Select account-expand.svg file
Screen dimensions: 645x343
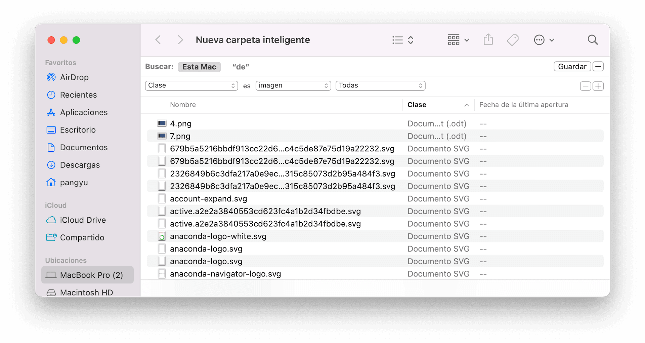(x=375, y=199)
